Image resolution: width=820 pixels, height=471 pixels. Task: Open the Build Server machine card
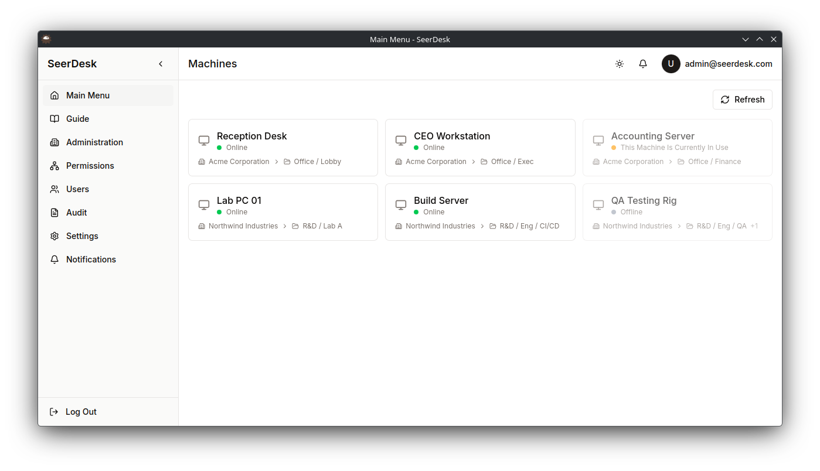tap(479, 212)
